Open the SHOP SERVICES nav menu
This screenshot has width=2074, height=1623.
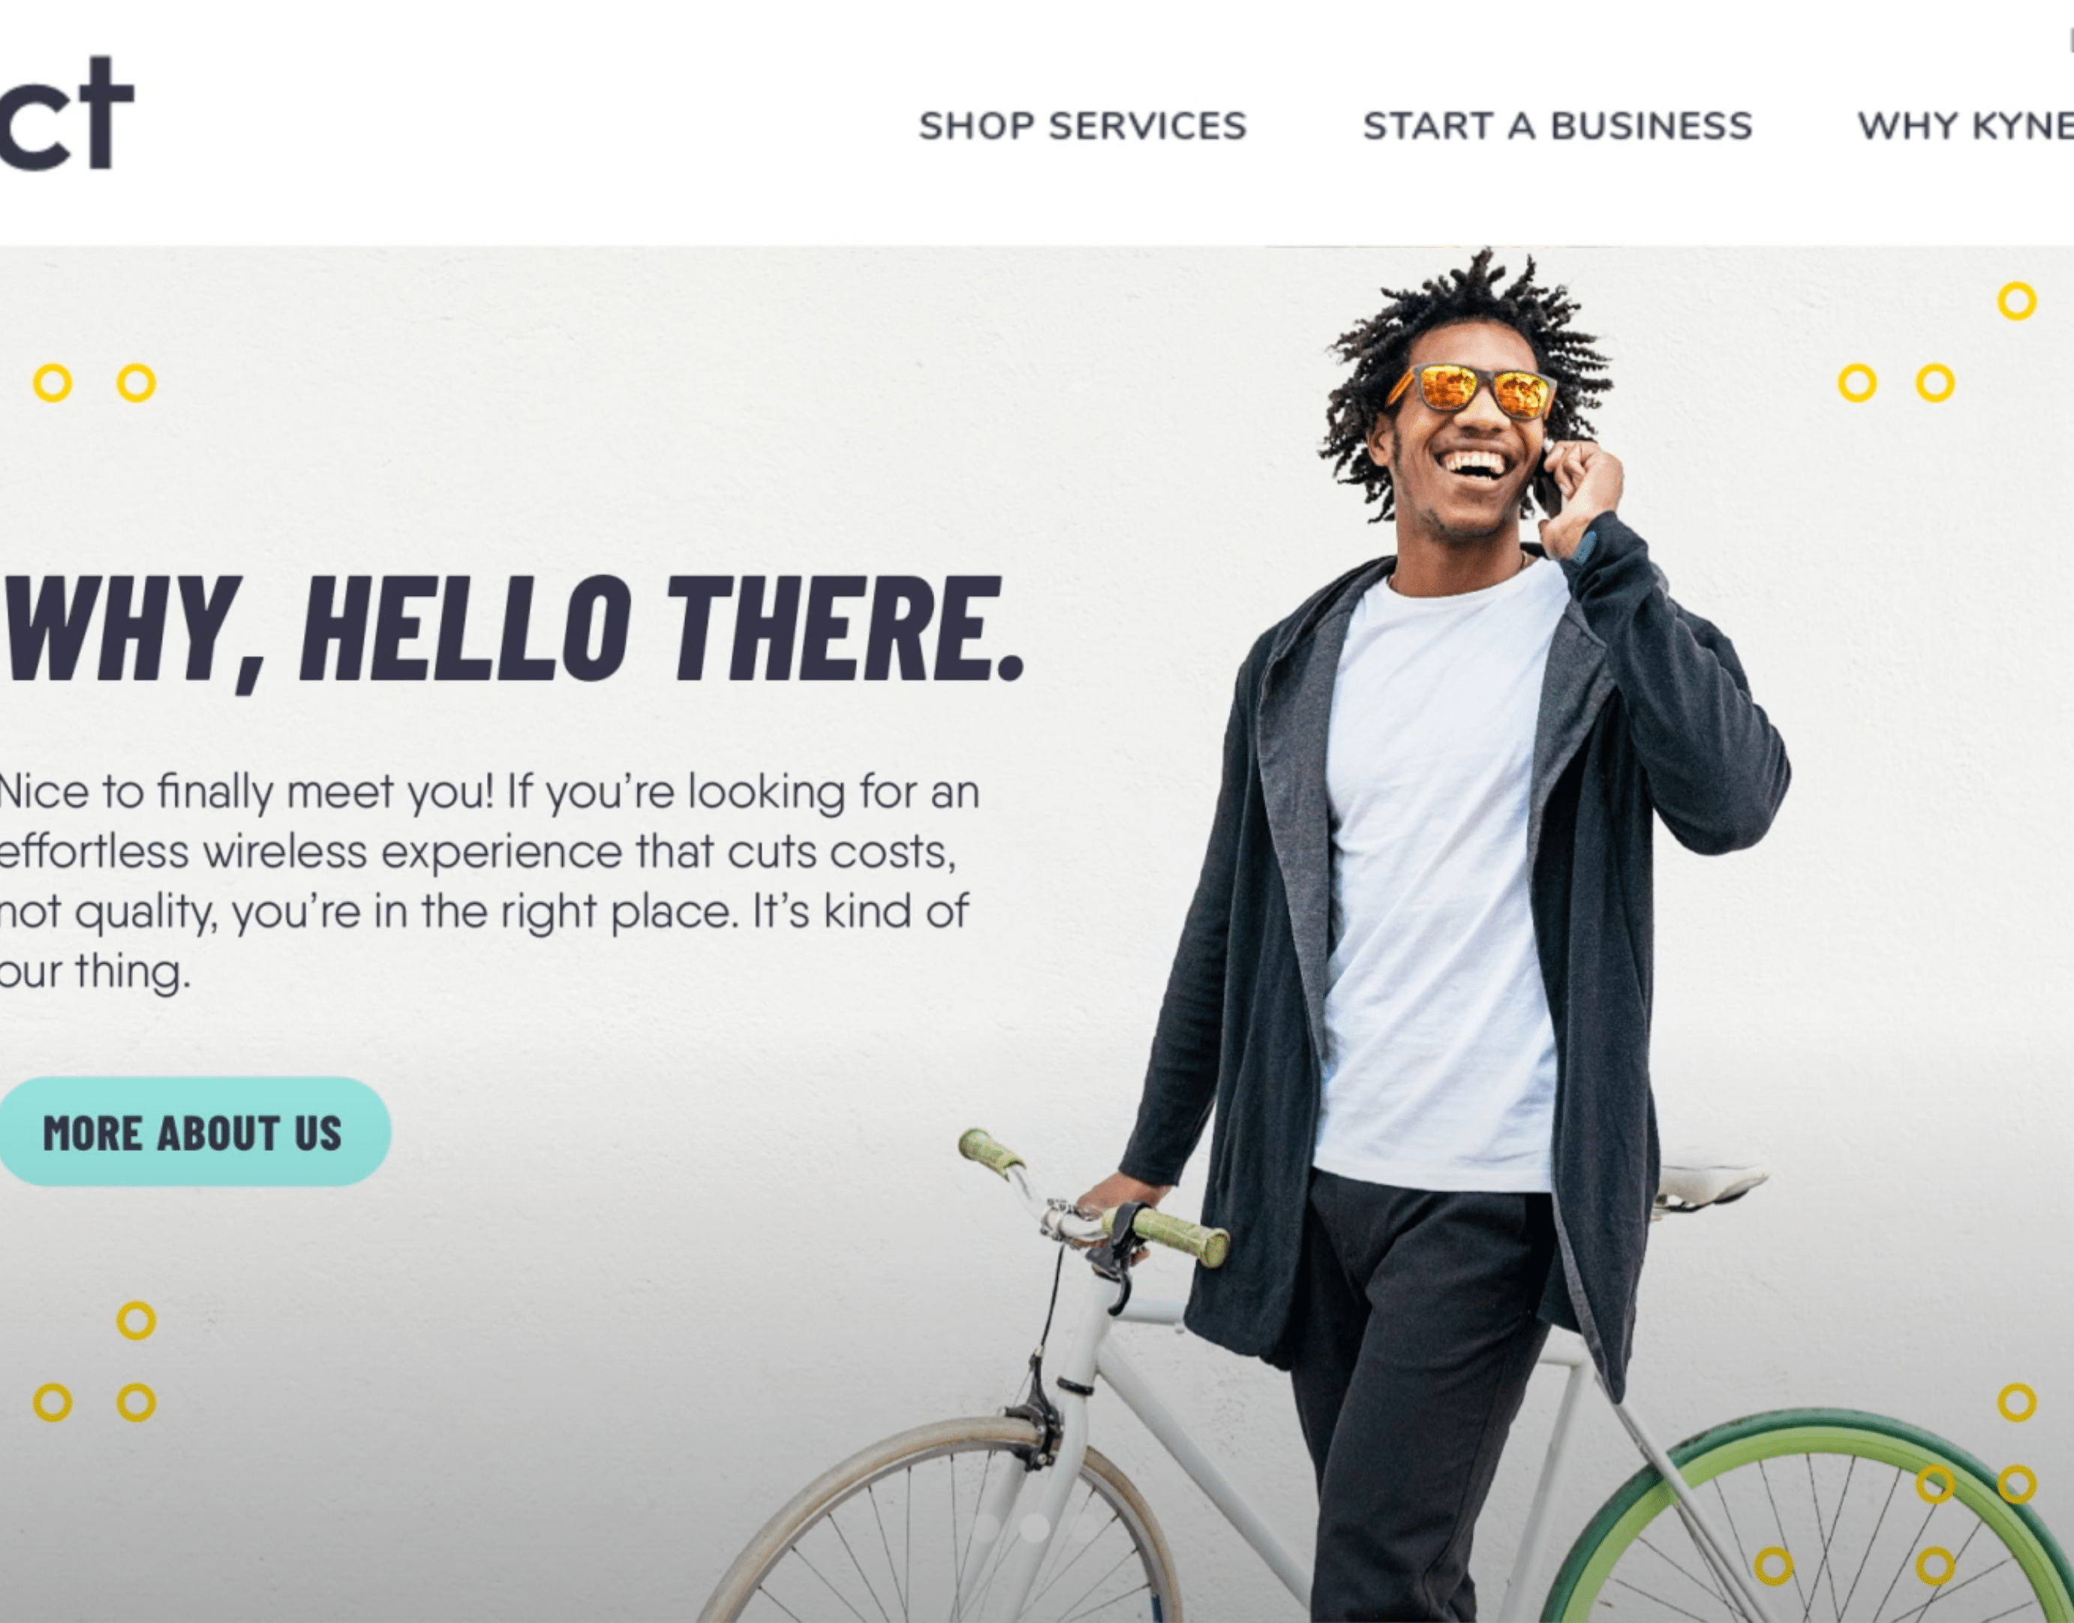pos(1083,125)
